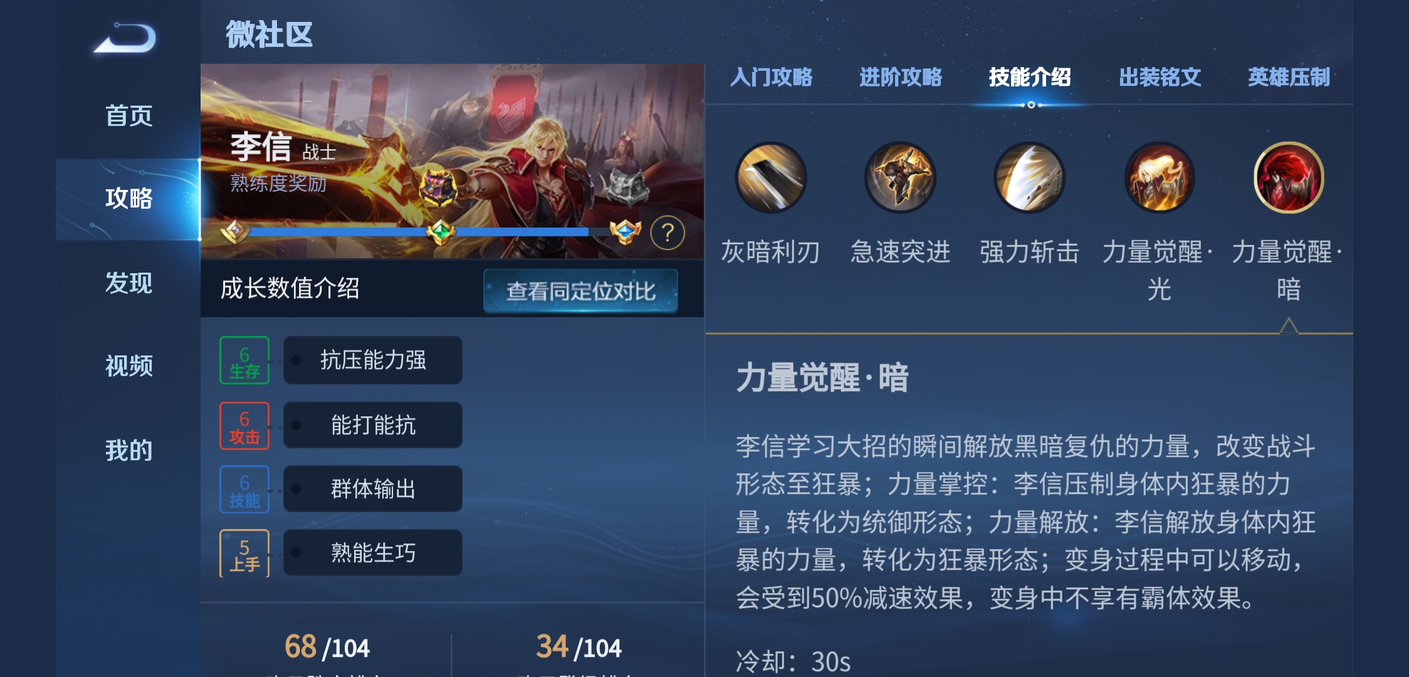The width and height of the screenshot is (1409, 677).
Task: Tap the 抗压能力强 survival tag
Action: pyautogui.click(x=373, y=360)
